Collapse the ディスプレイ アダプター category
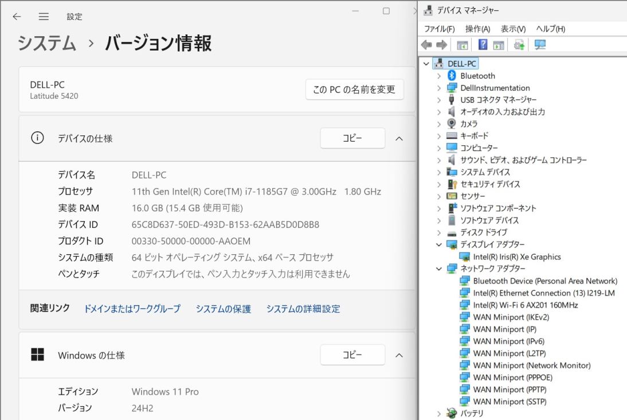Screen dimensions: 627x420 click(439, 244)
